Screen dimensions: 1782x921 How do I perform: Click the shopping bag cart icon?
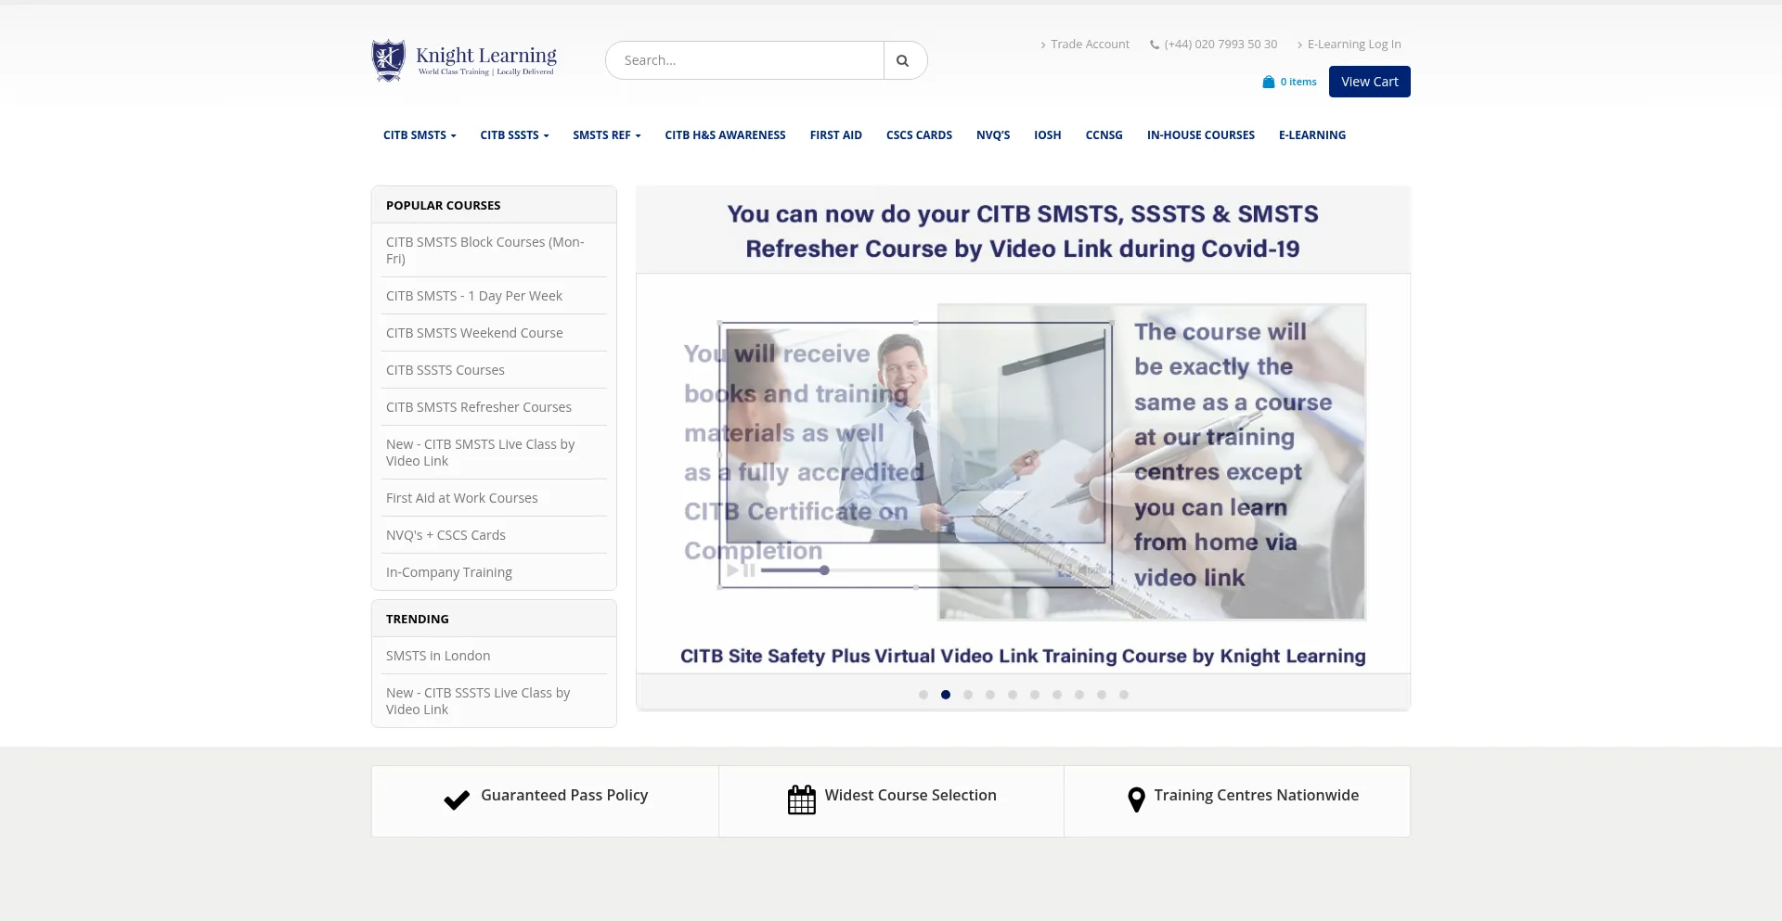tap(1269, 82)
